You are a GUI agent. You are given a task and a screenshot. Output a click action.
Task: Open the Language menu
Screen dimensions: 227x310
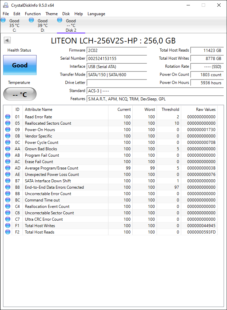point(96,13)
